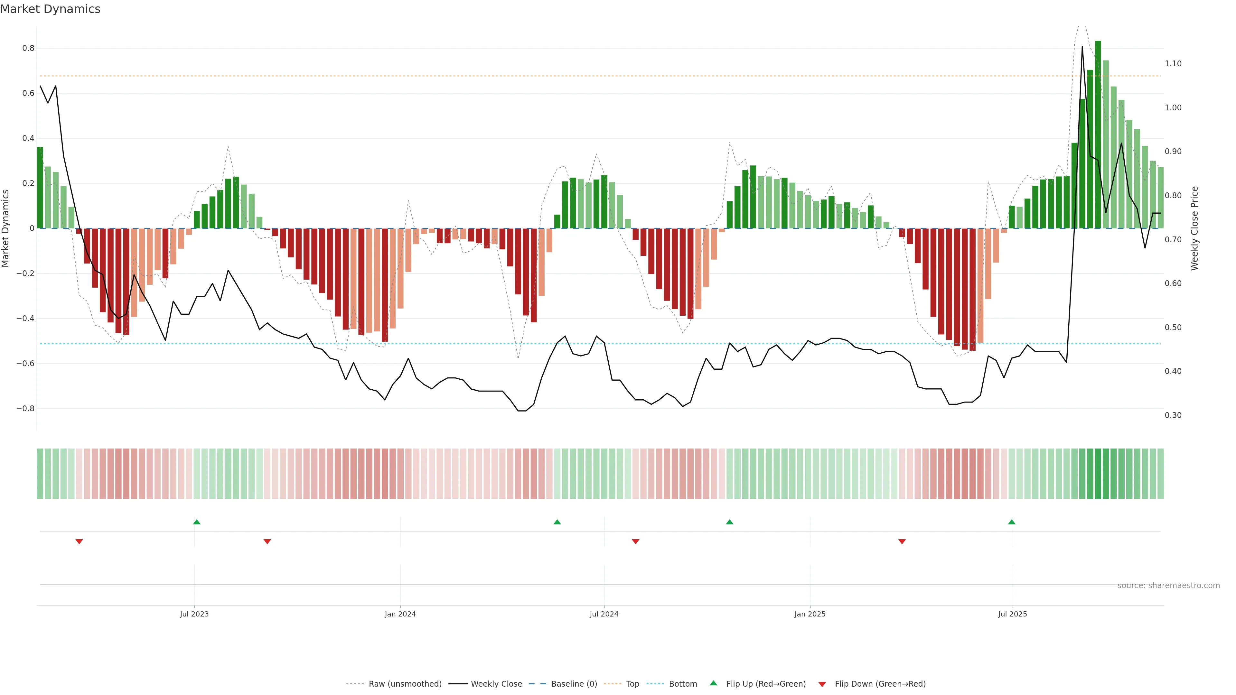Click the green flip-up triangle near Jul 2023
Image resolution: width=1236 pixels, height=695 pixels.
197,522
